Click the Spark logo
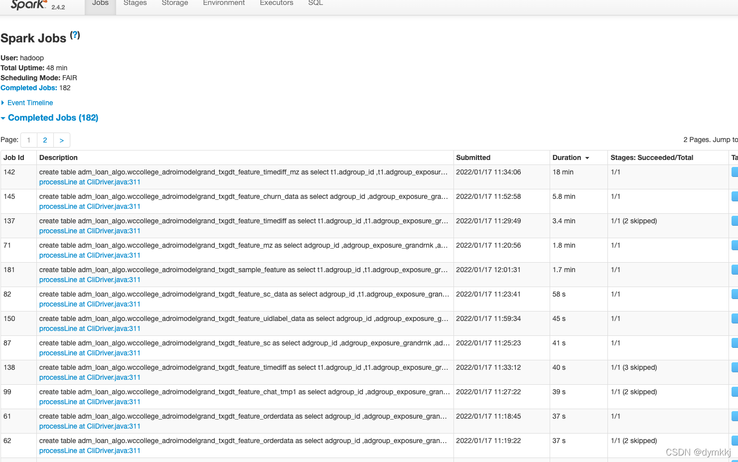 click(x=29, y=5)
